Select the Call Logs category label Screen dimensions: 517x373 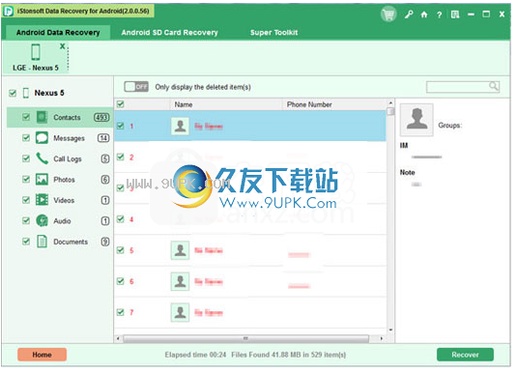point(68,159)
